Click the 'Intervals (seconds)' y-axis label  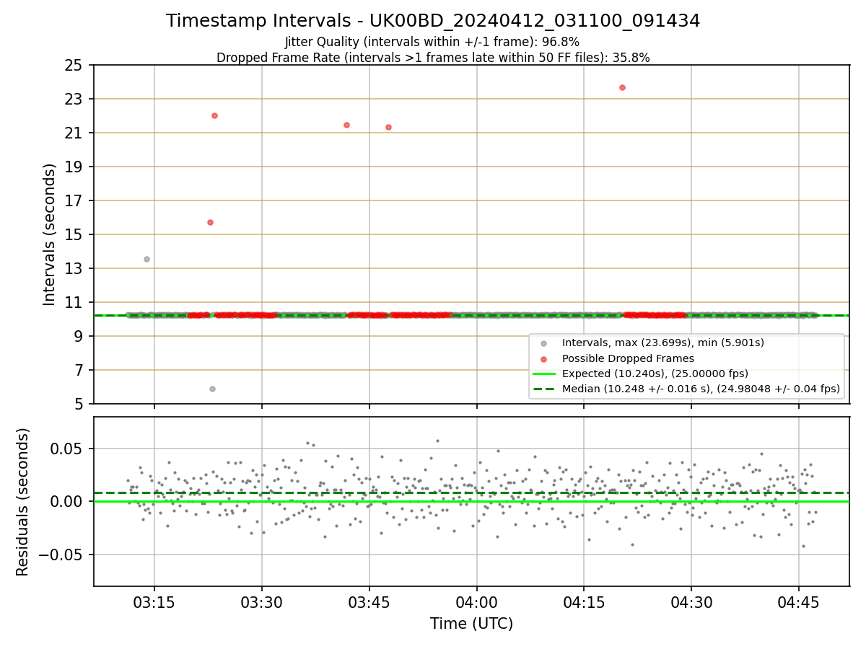(x=49, y=234)
